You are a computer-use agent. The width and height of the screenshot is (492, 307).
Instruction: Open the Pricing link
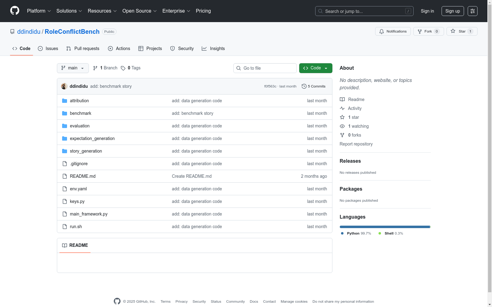pyautogui.click(x=203, y=11)
